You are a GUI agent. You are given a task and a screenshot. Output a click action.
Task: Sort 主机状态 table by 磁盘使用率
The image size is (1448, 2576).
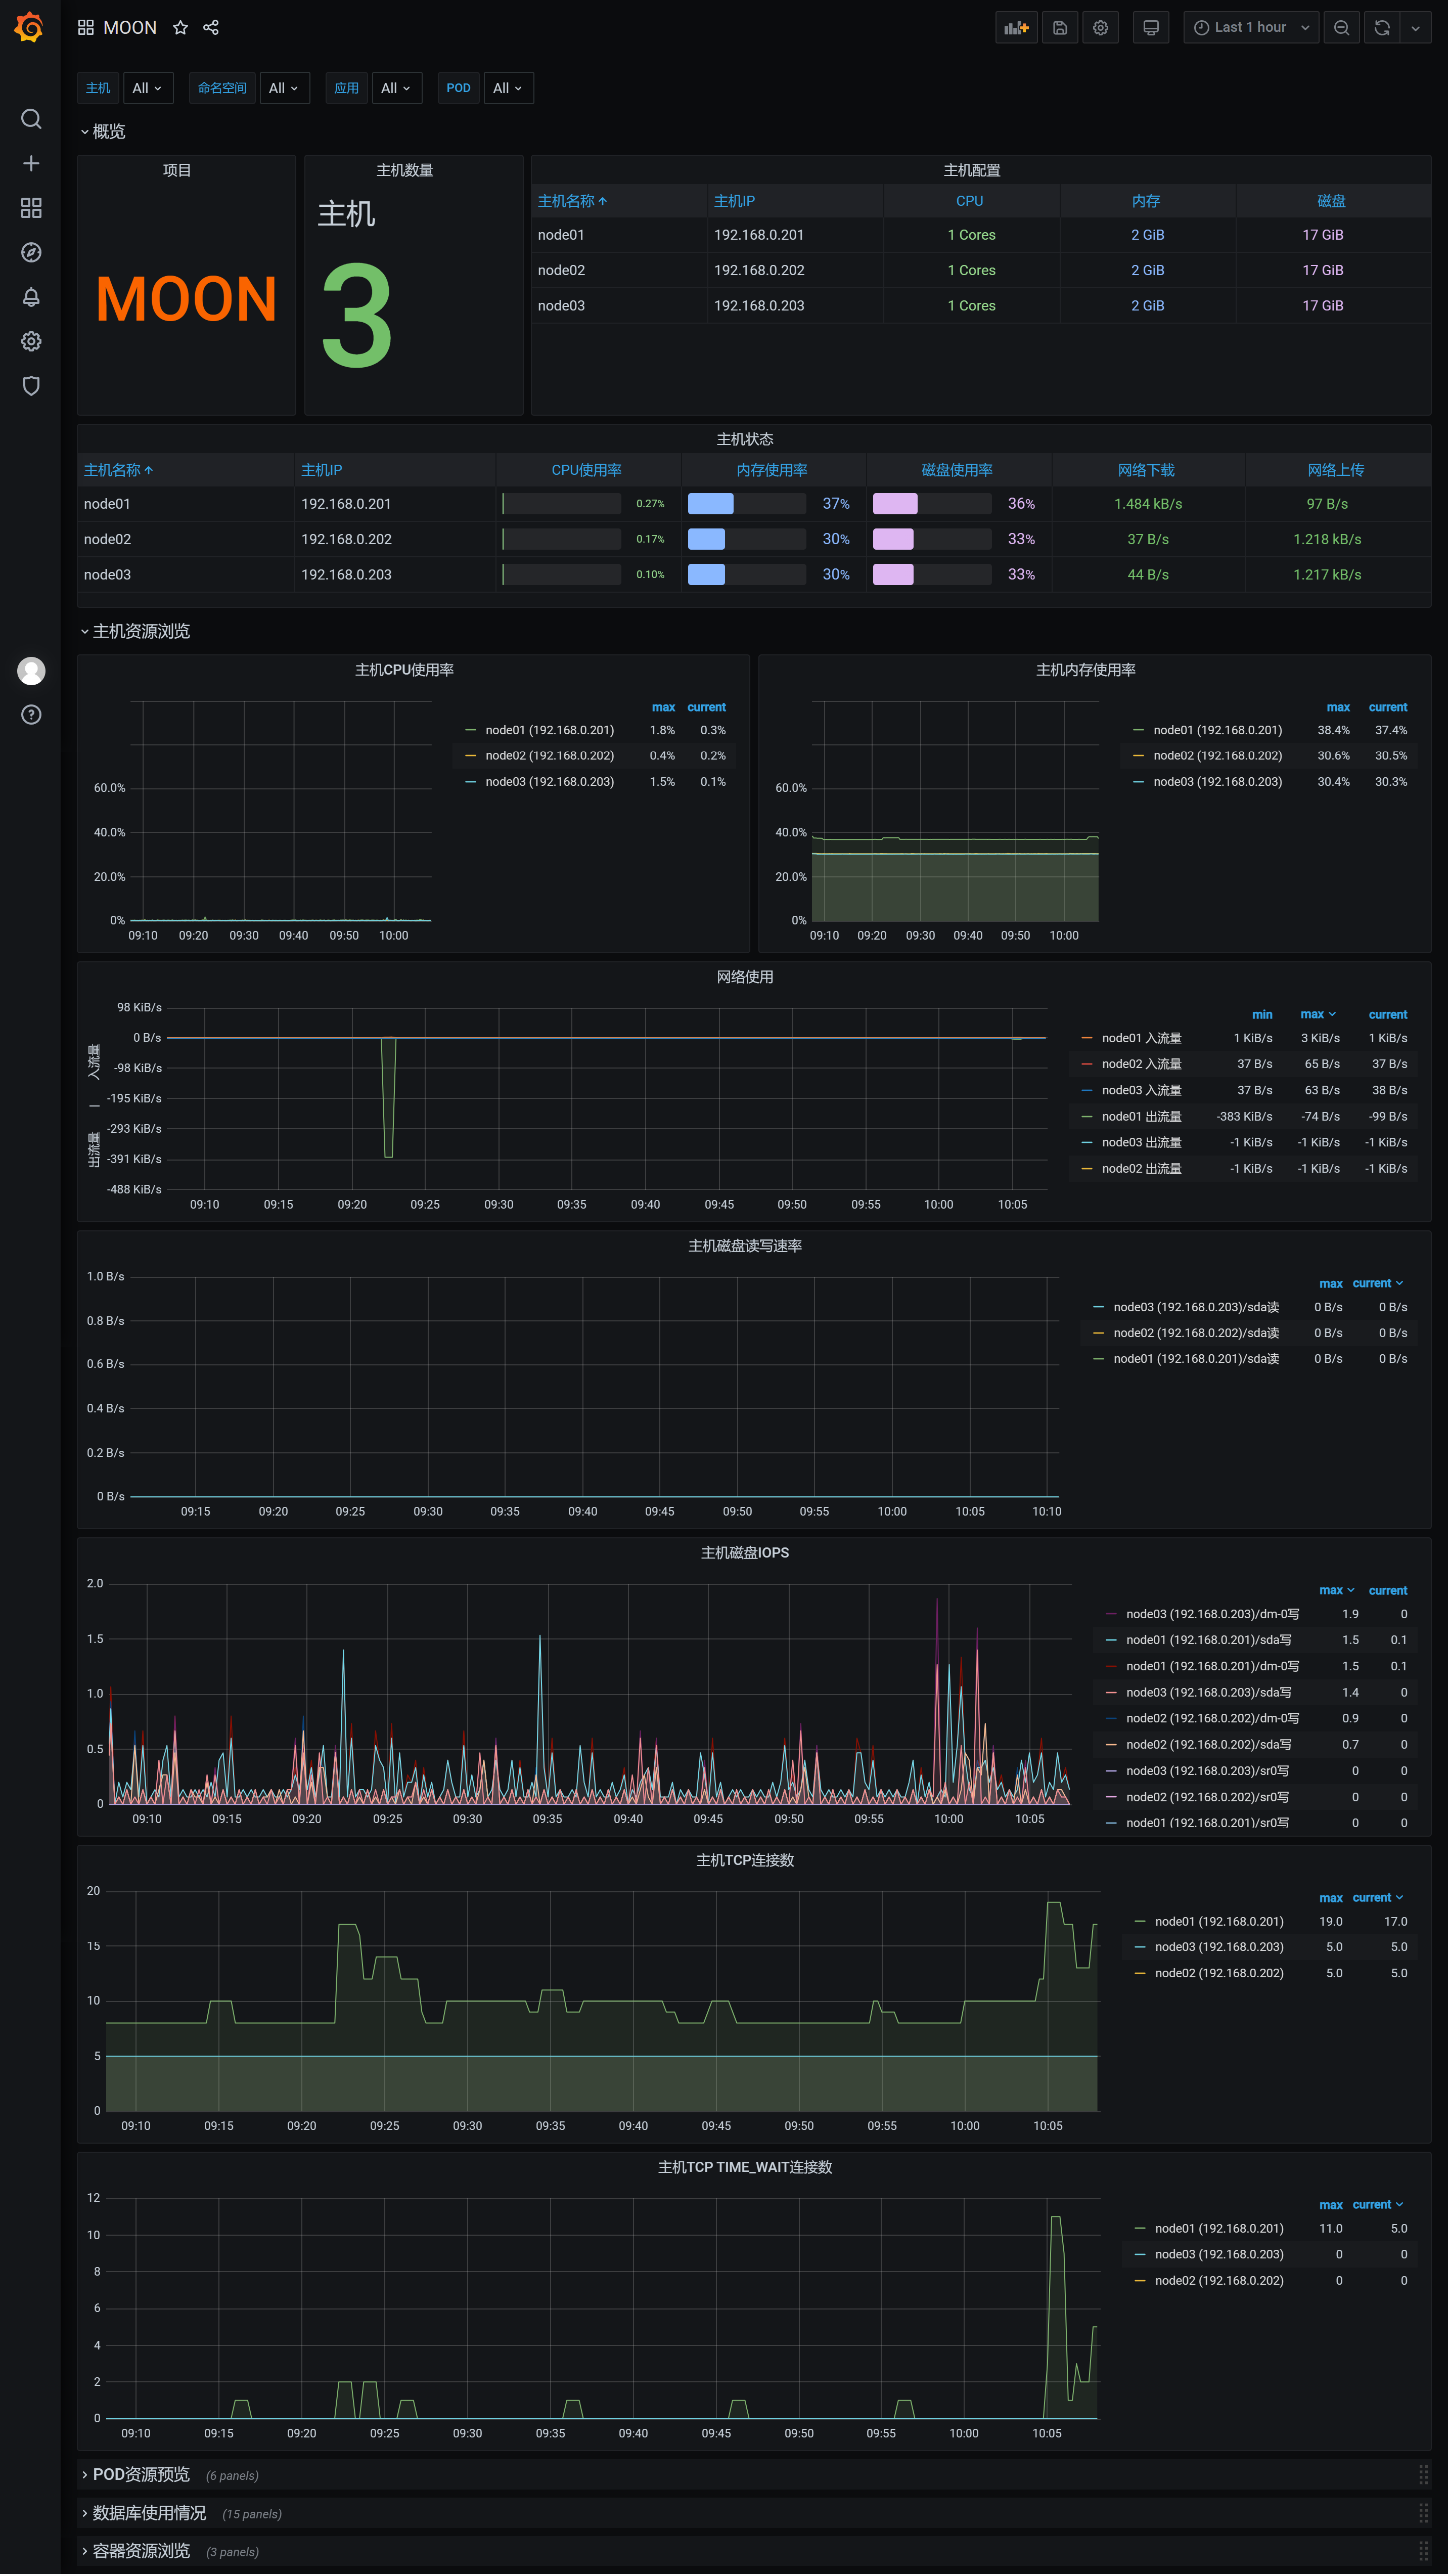(957, 470)
